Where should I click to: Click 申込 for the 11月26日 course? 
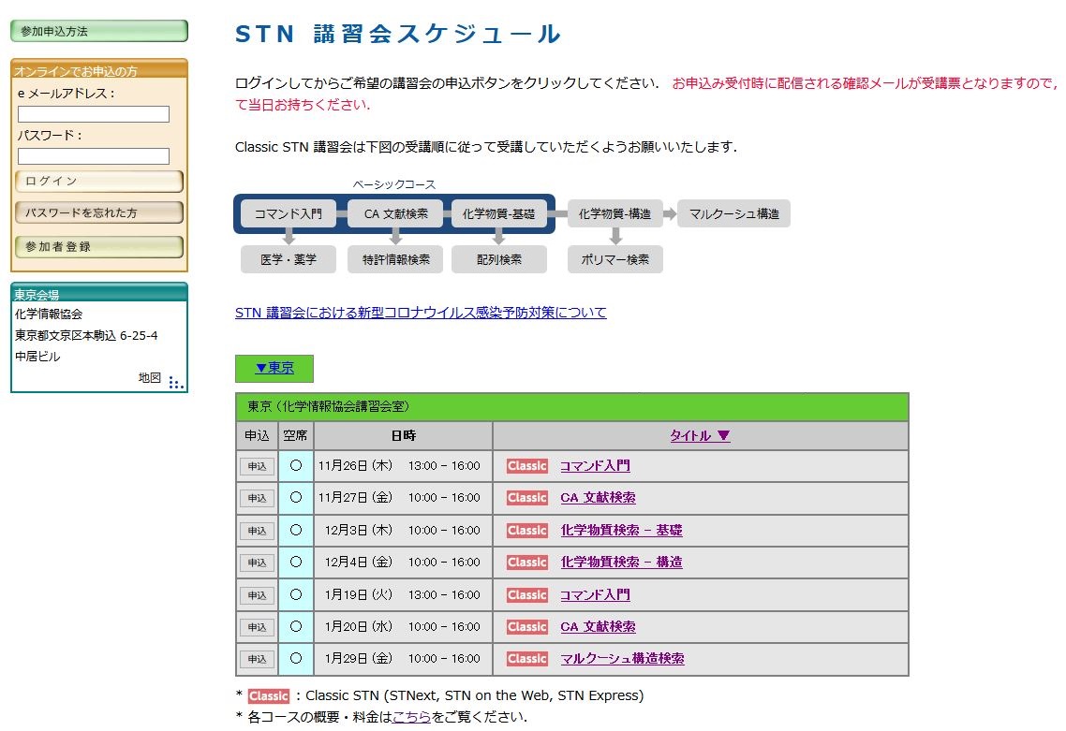coord(257,466)
